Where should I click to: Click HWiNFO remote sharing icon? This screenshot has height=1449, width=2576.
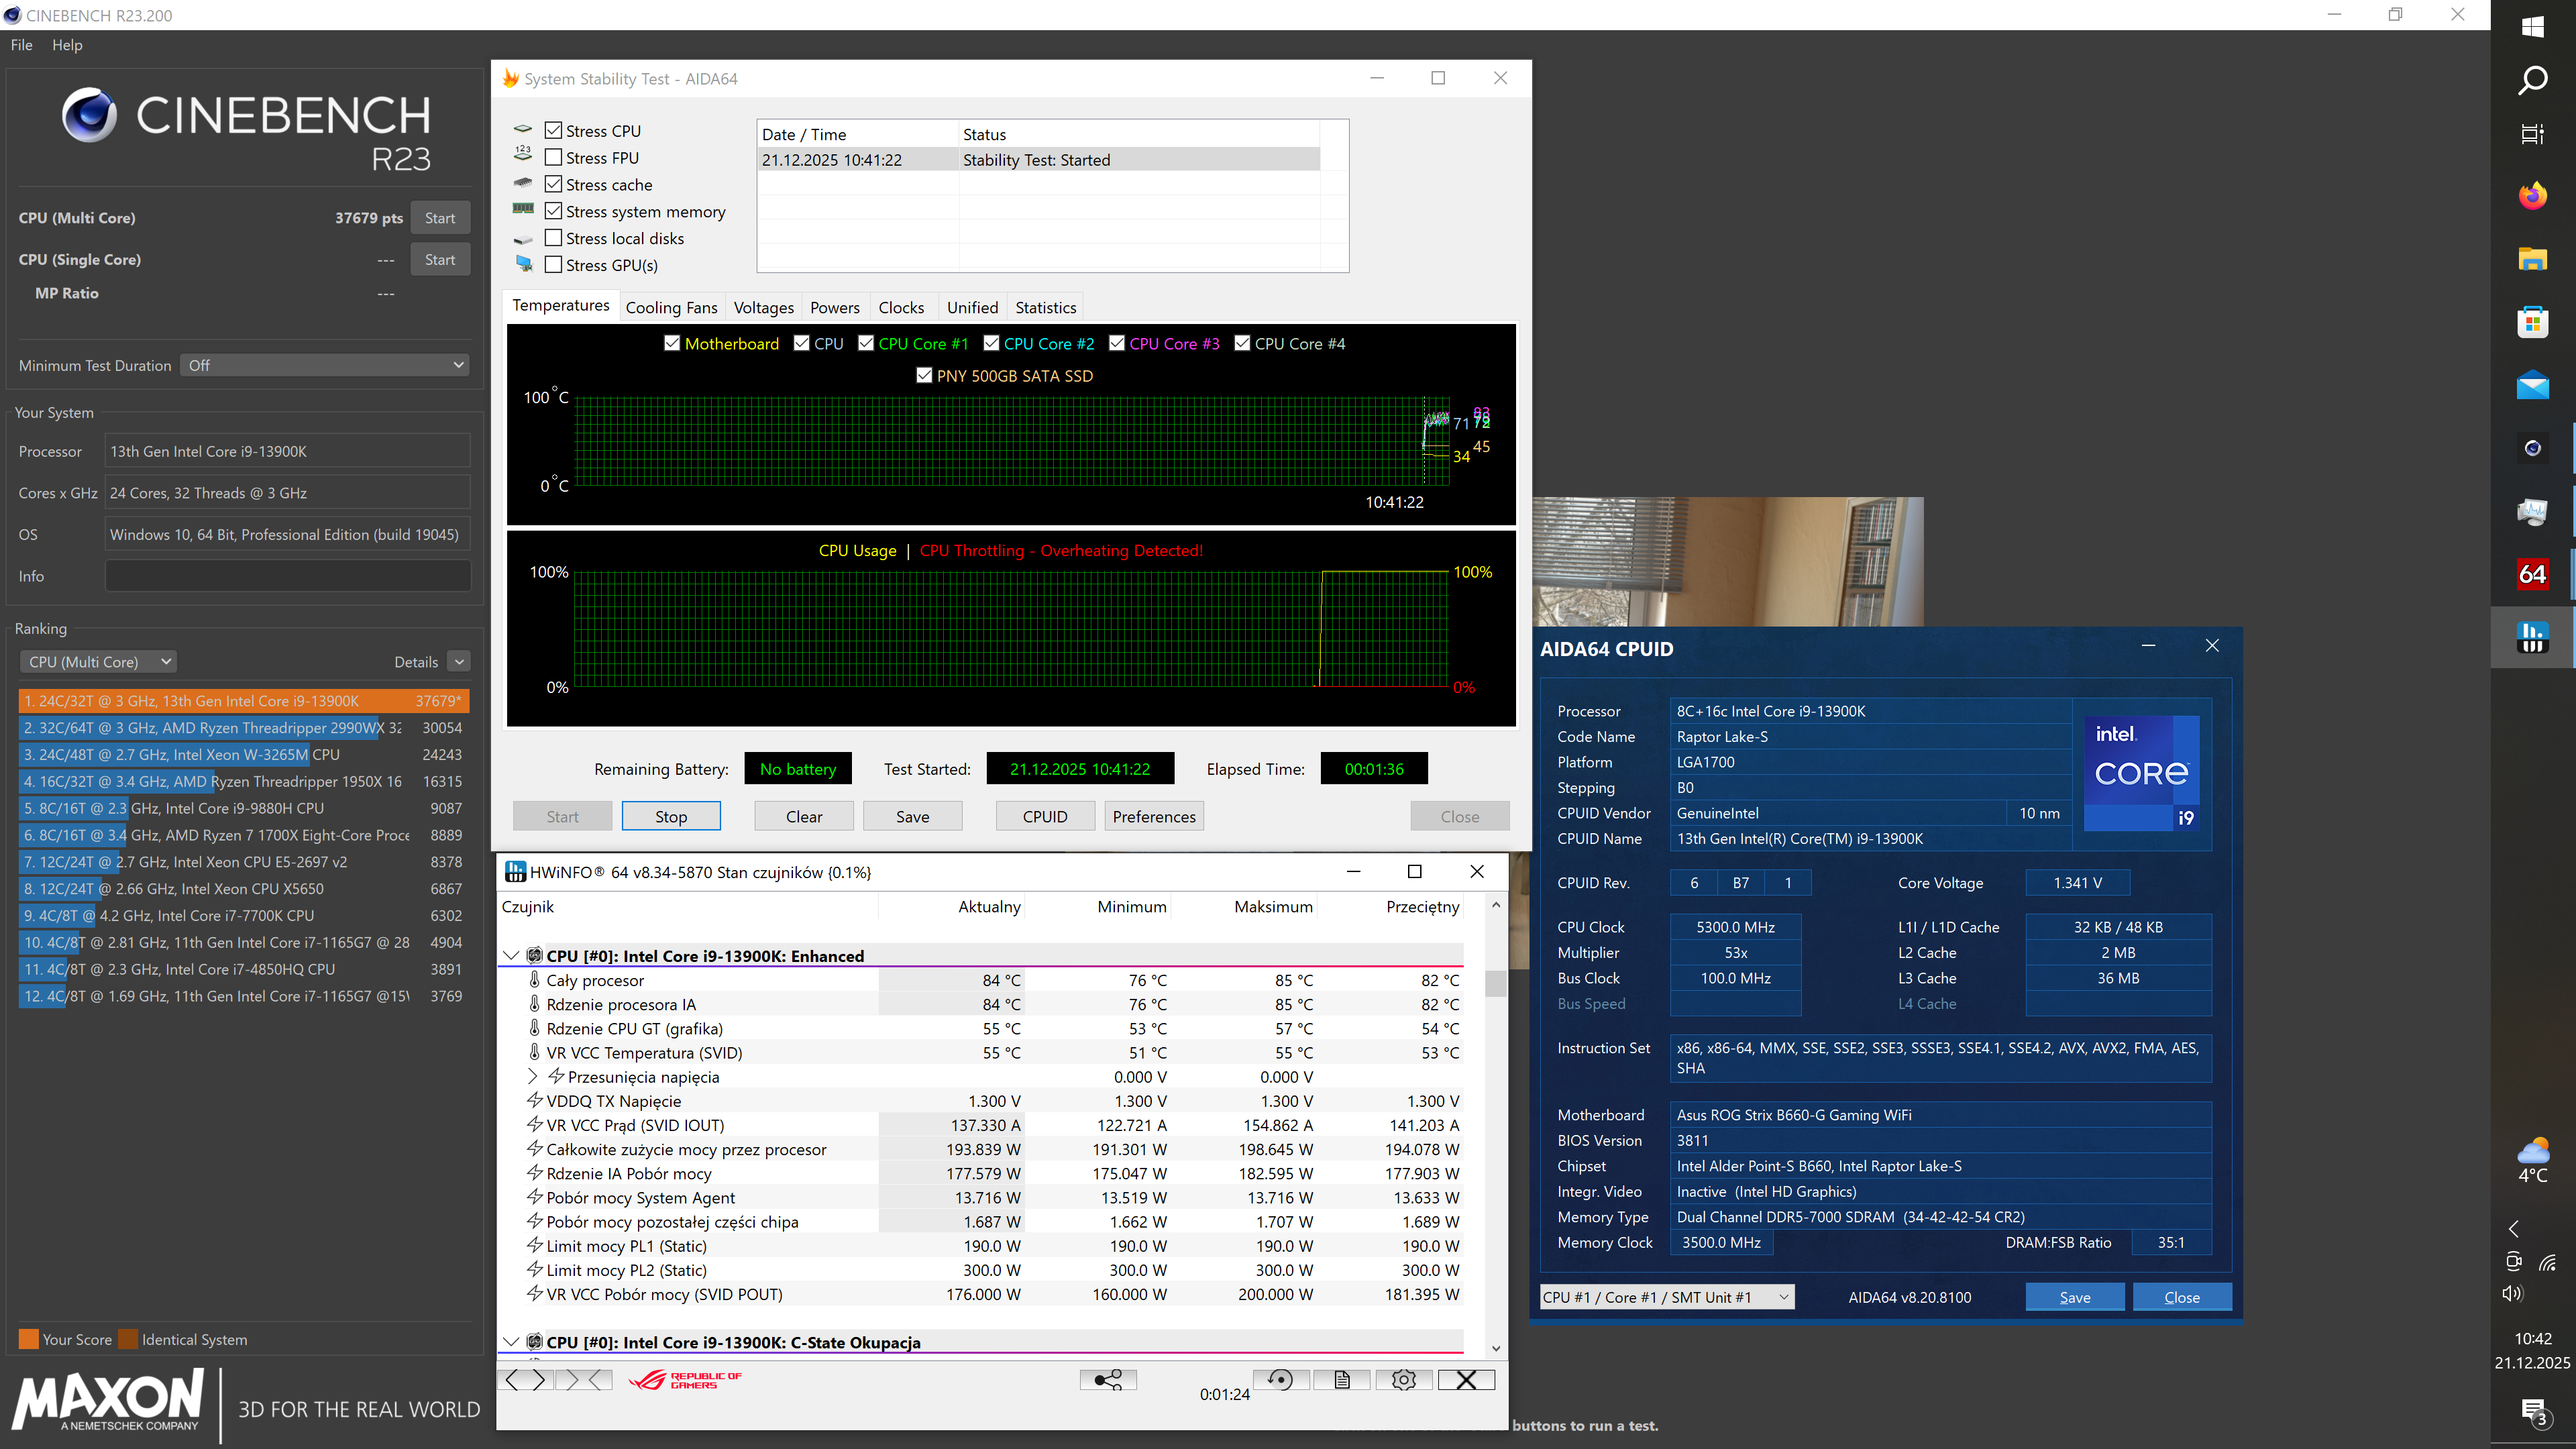pos(1107,1380)
